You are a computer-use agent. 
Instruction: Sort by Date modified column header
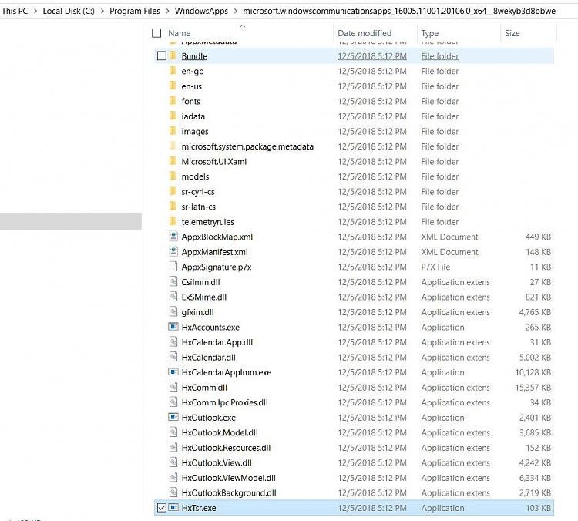[x=365, y=33]
